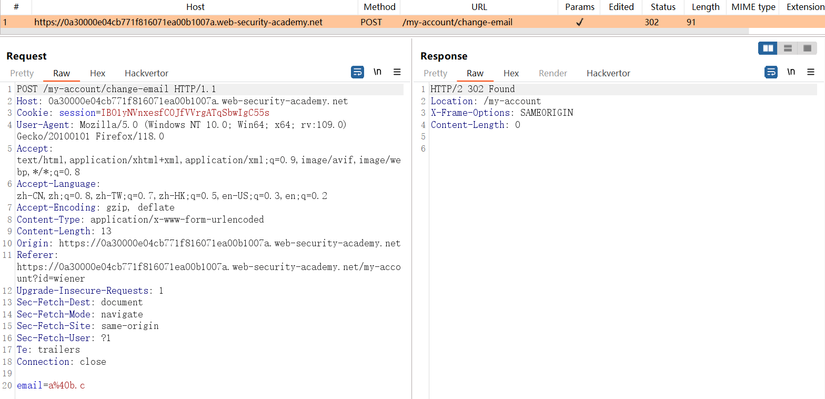Open the Response panel hamburger menu
825x399 pixels.
coord(811,72)
